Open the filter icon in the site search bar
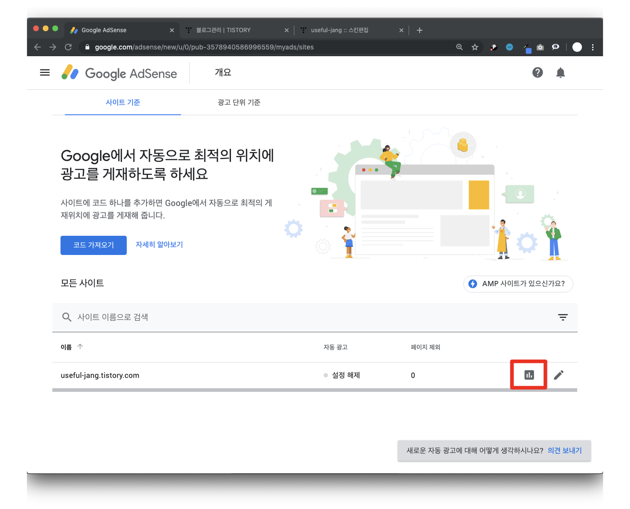 pos(563,317)
